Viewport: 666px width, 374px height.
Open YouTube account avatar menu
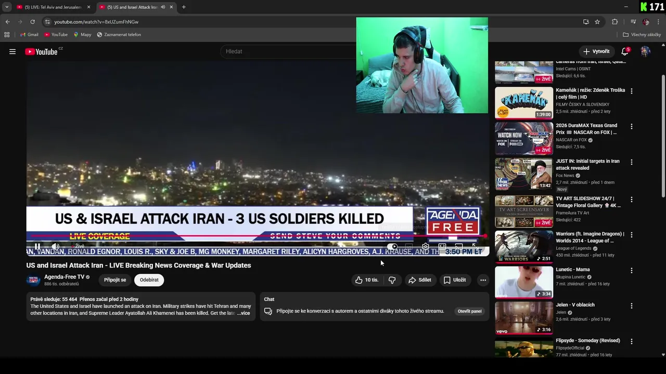645,51
